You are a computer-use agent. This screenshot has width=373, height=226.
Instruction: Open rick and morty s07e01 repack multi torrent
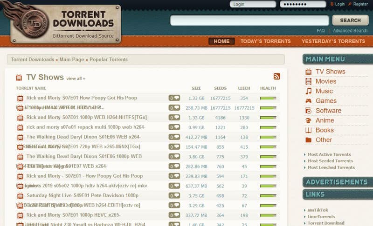86,127
